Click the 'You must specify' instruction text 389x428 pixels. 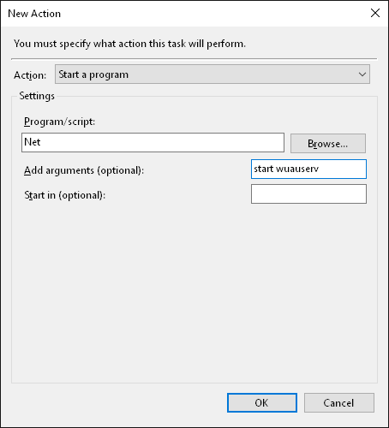pyautogui.click(x=129, y=44)
